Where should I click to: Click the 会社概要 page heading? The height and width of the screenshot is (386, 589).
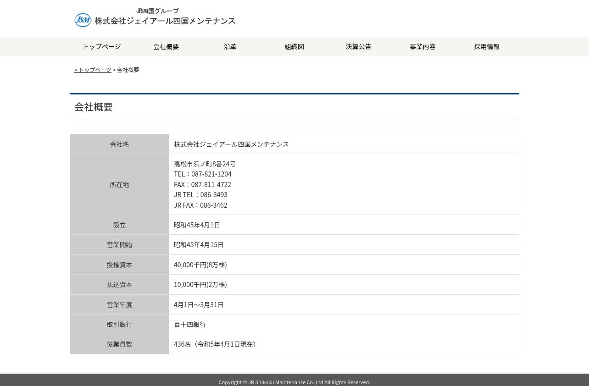tap(94, 107)
